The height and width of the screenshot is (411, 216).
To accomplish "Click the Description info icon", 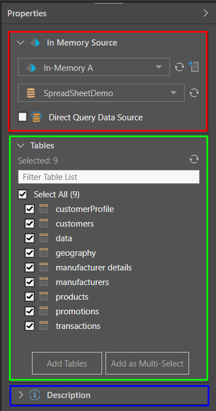I will 35,395.
